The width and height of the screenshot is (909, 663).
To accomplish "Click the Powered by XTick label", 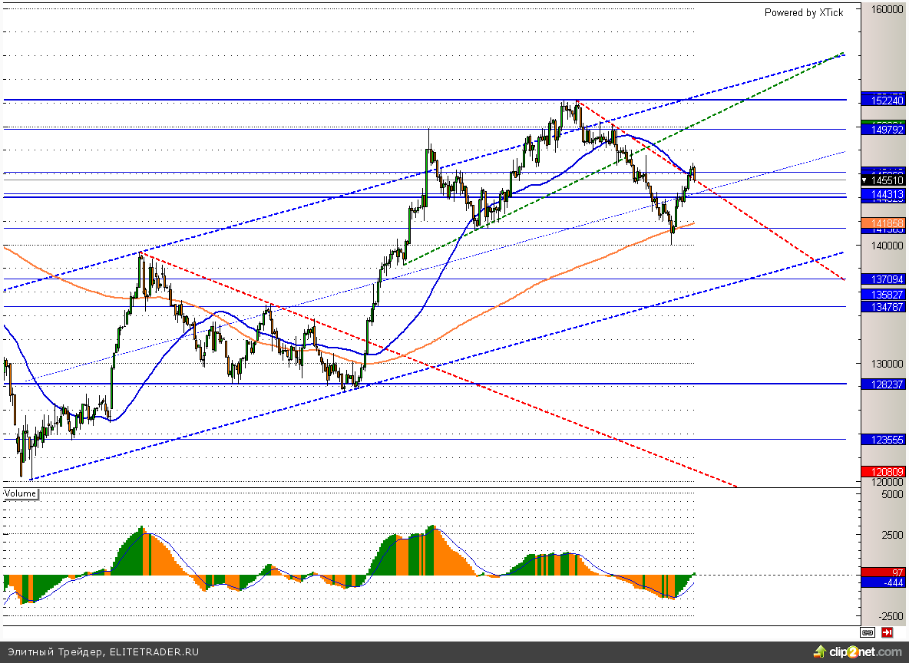I will point(803,12).
